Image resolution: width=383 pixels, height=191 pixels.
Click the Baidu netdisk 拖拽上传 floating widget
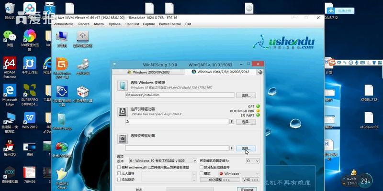coord(340,11)
